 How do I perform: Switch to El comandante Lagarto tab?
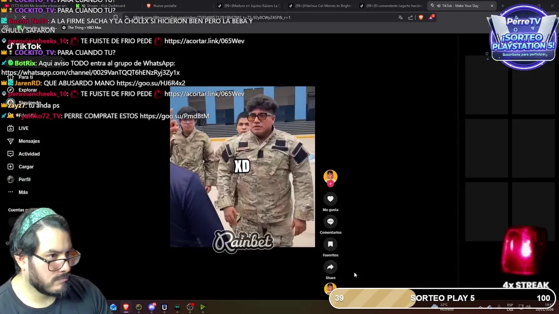click(392, 6)
